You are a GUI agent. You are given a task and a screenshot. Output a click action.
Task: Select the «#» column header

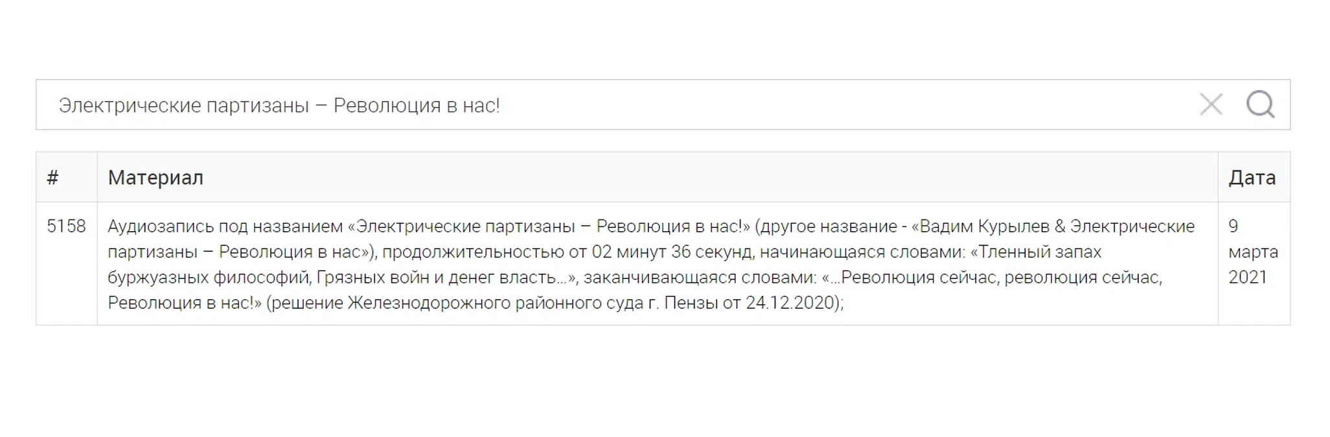53,177
